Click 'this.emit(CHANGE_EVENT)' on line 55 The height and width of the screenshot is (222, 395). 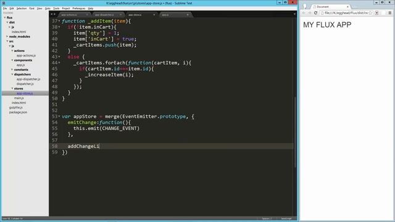106,128
